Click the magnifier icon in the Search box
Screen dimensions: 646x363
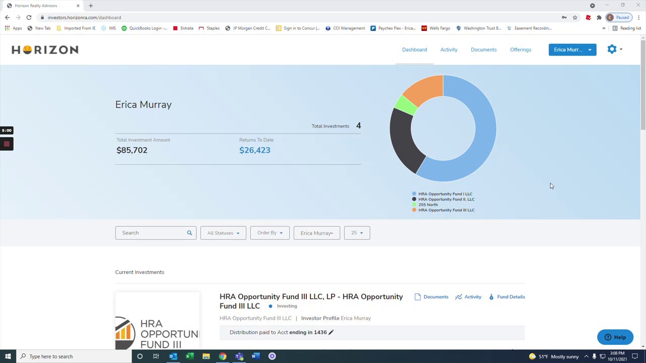point(190,233)
